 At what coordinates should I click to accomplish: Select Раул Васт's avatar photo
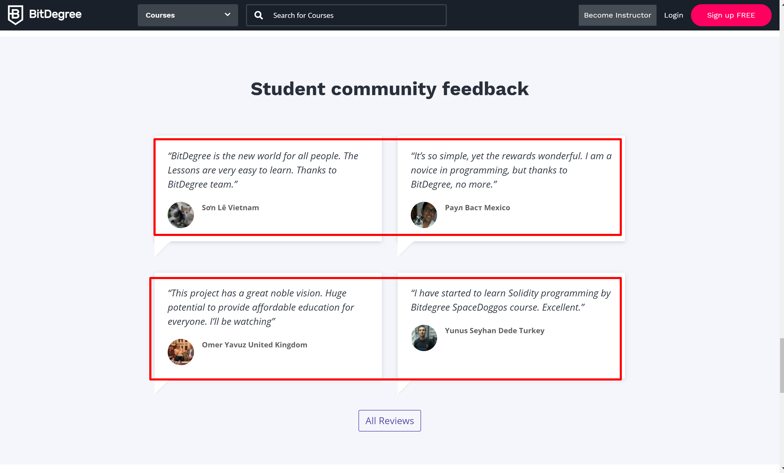(423, 215)
